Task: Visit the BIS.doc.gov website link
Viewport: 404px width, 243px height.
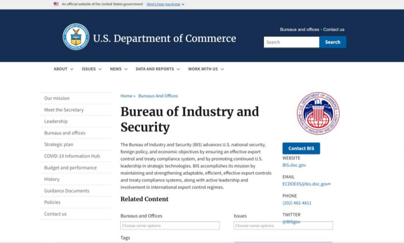Action: pos(294,165)
